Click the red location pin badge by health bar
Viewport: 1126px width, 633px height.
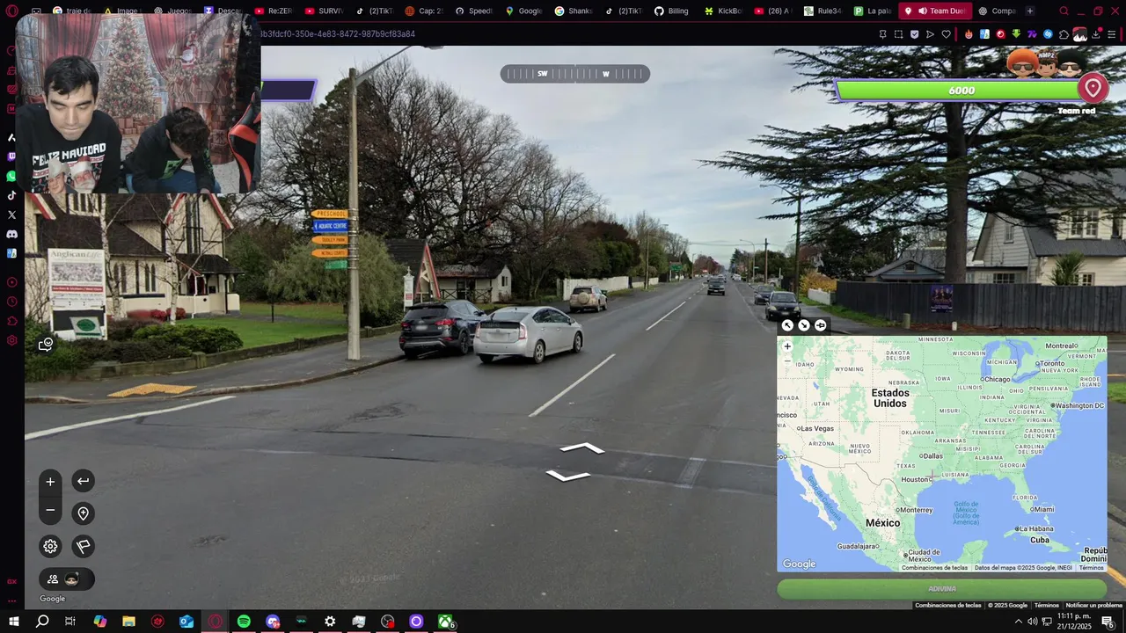point(1093,88)
